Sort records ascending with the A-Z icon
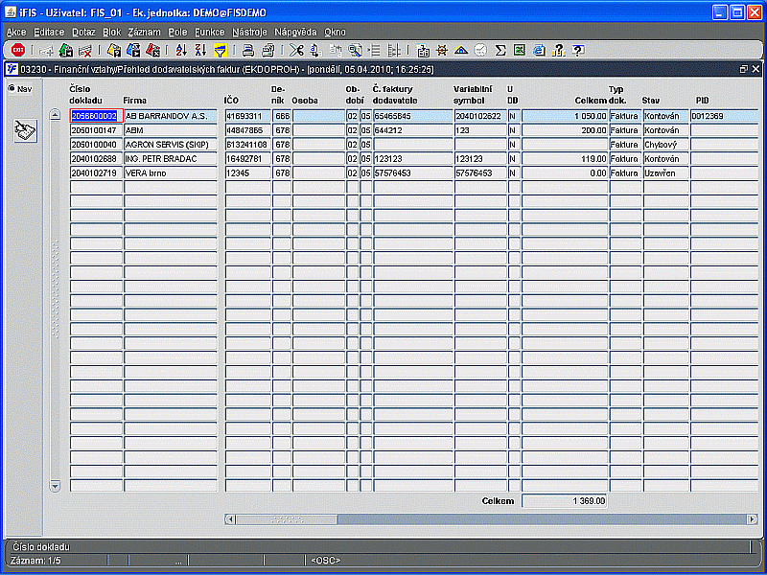Image resolution: width=767 pixels, height=575 pixels. click(x=181, y=50)
